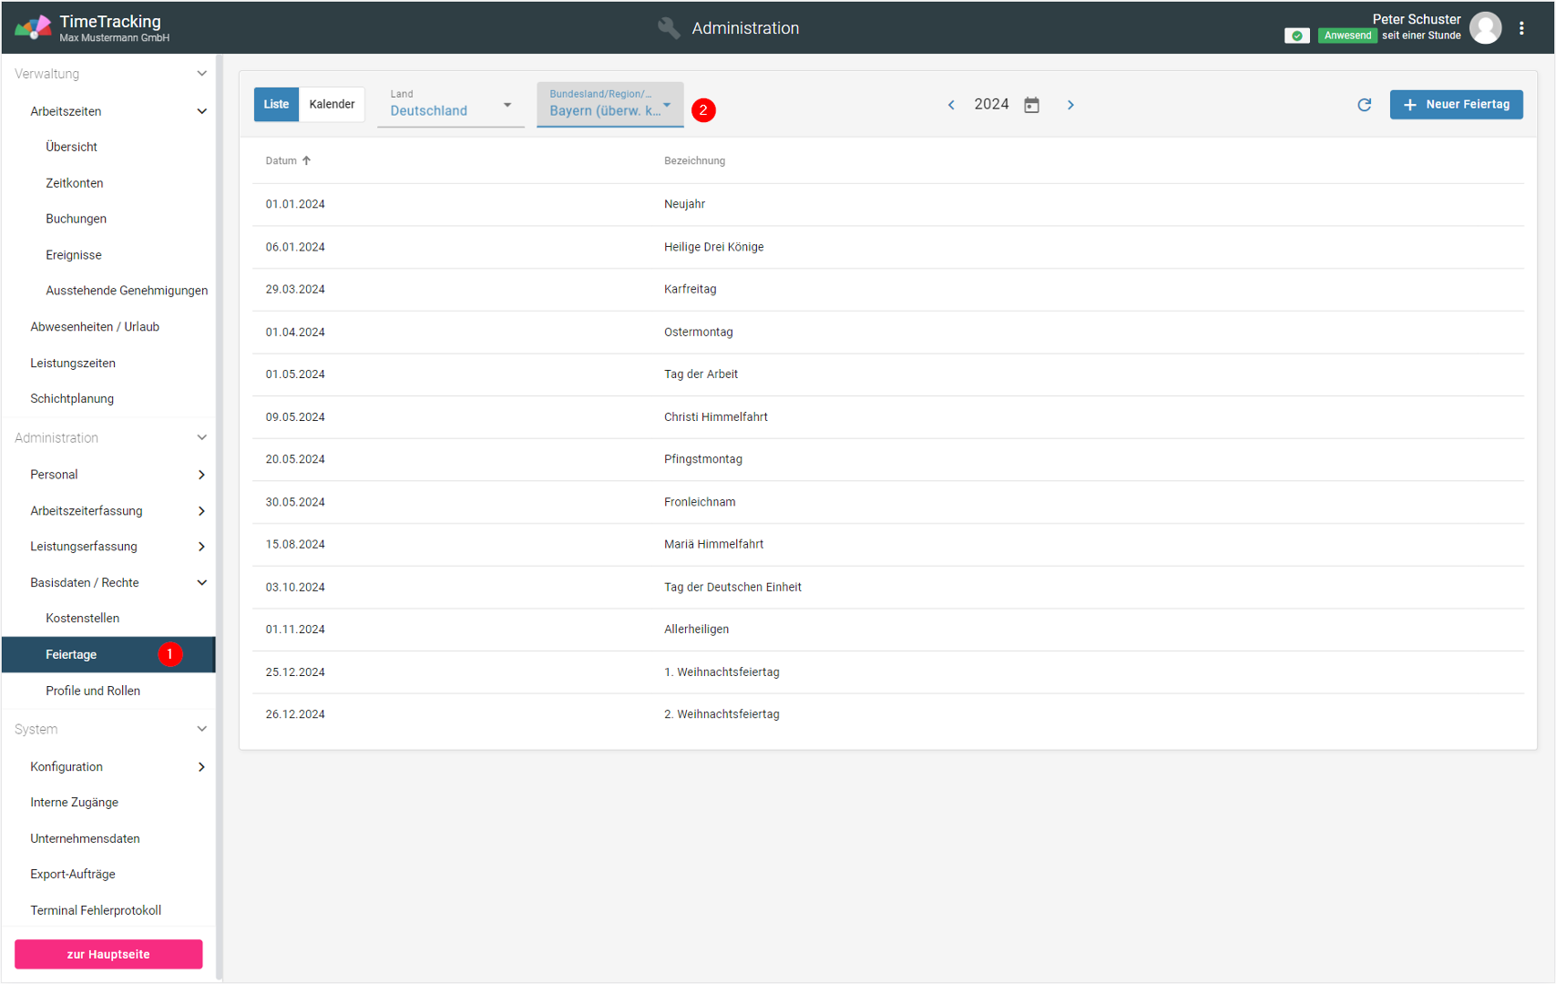Click the zur Hauptseite button
1556x984 pixels.
pos(108,954)
